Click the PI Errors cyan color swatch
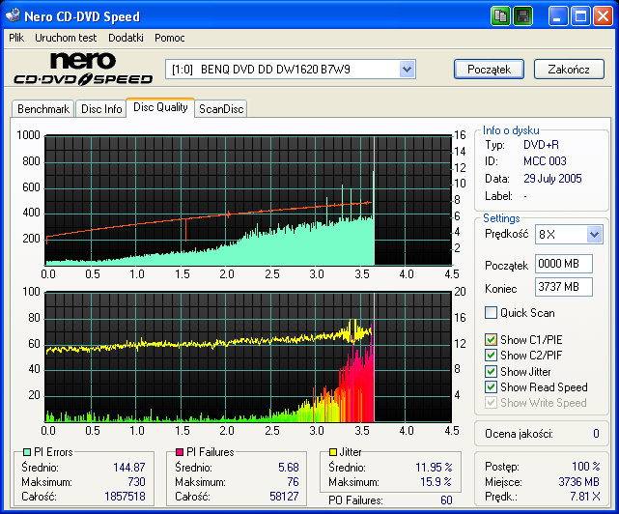 point(27,452)
